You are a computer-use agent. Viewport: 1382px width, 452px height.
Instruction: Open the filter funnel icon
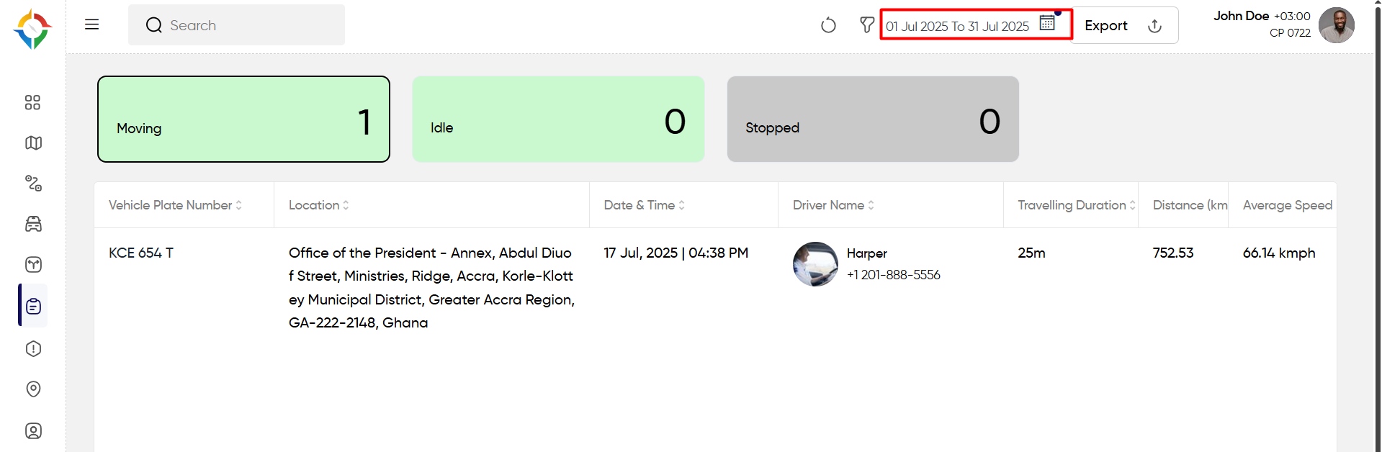point(867,25)
